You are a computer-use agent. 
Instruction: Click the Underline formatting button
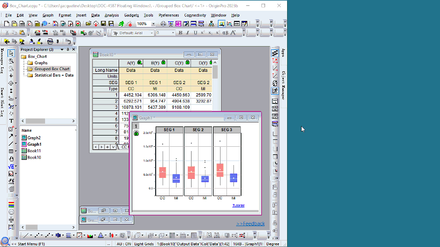click(195, 33)
